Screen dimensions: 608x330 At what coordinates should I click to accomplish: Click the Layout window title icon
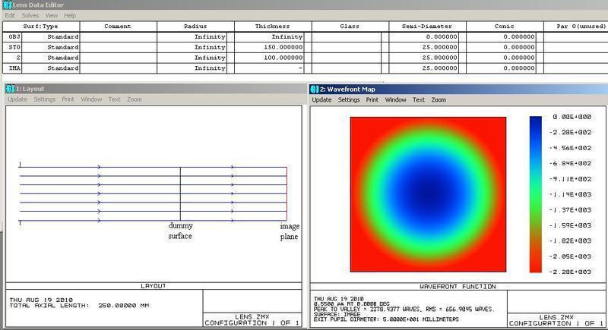10,89
